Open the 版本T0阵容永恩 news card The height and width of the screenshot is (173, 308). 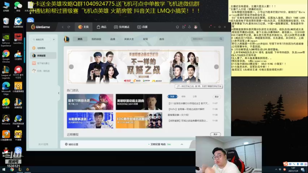(x=90, y=102)
